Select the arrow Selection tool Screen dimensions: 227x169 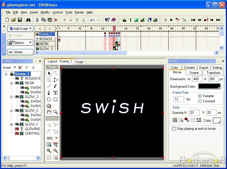pos(49,73)
